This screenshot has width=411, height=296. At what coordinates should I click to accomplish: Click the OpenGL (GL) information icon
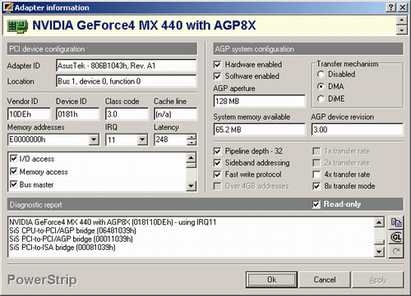[x=396, y=237]
